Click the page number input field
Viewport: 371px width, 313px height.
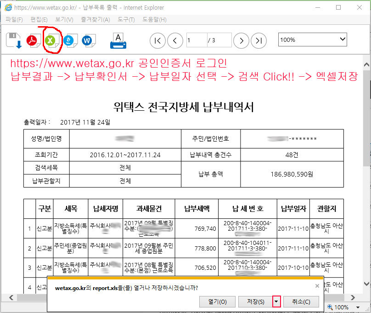[x=197, y=40]
